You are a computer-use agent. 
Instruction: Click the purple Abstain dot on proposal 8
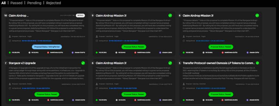click(x=248, y=53)
